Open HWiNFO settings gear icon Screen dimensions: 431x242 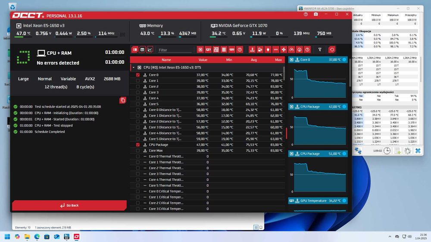pos(408,151)
